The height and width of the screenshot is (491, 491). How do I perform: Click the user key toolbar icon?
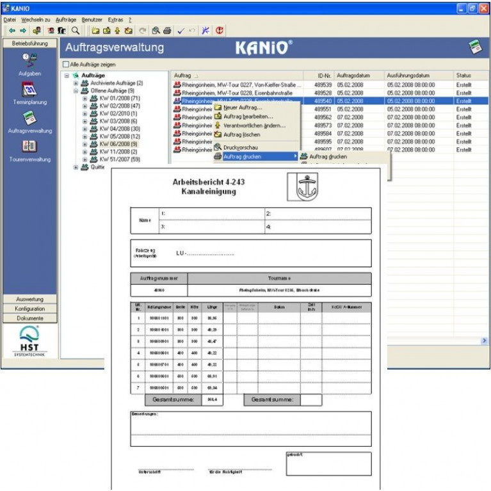click(x=37, y=31)
